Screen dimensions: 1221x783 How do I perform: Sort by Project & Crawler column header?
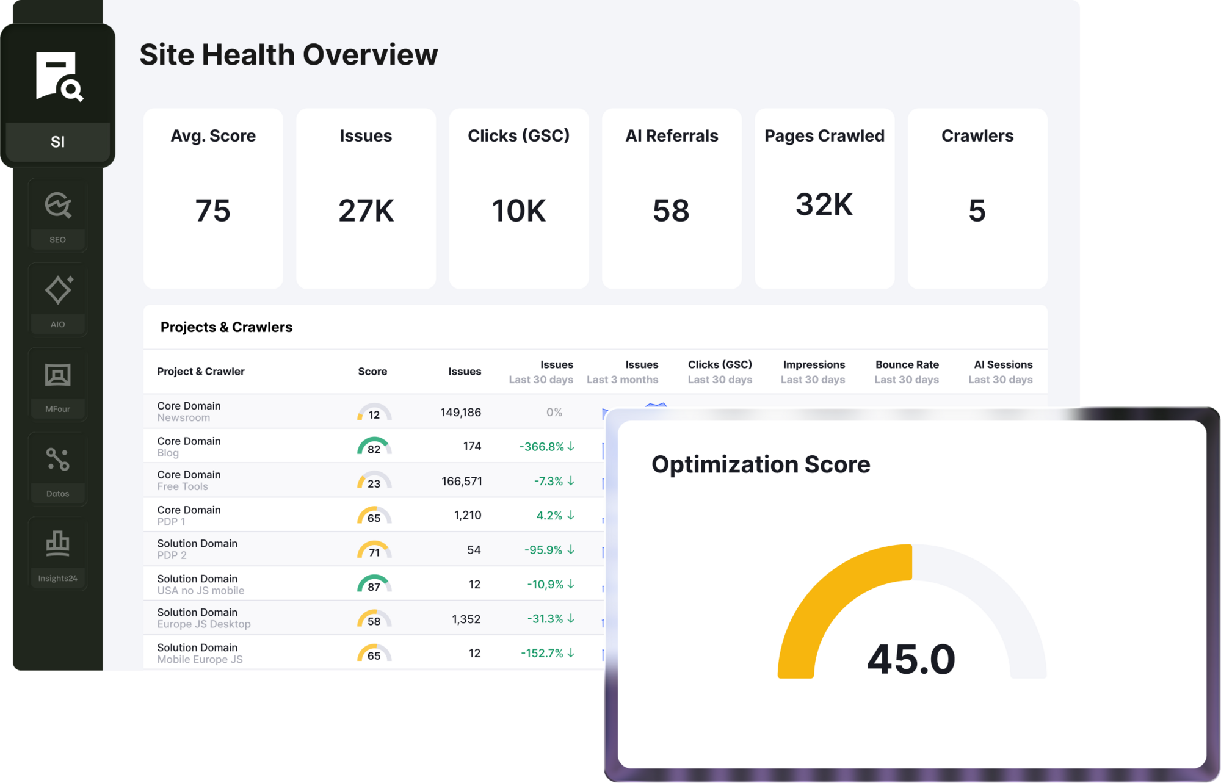(201, 372)
